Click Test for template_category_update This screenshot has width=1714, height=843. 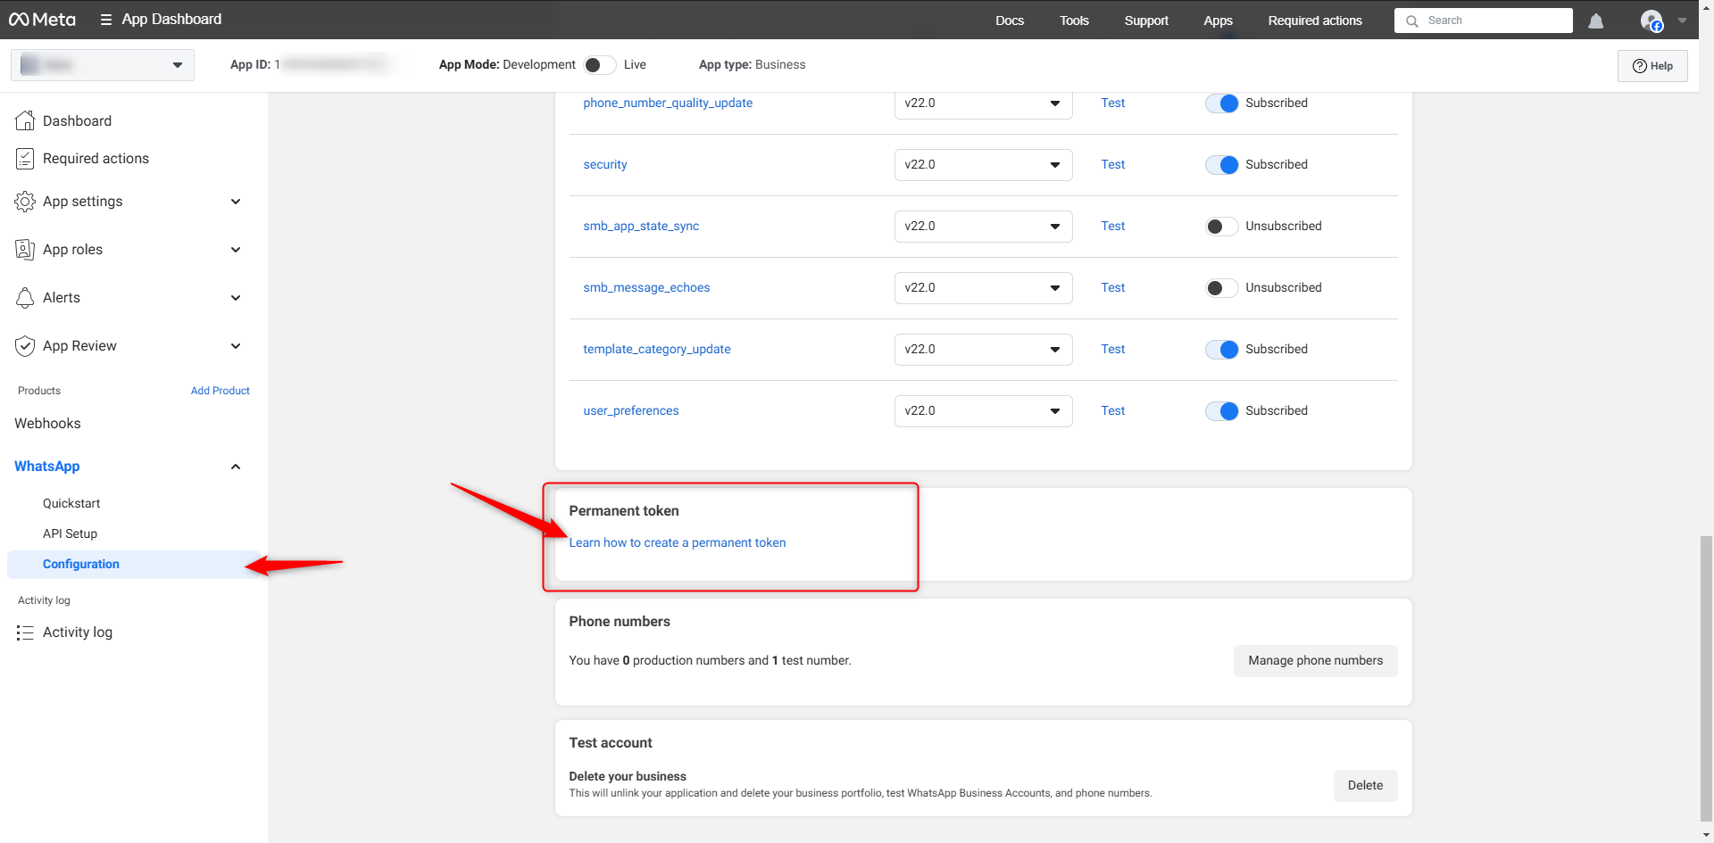pos(1112,350)
